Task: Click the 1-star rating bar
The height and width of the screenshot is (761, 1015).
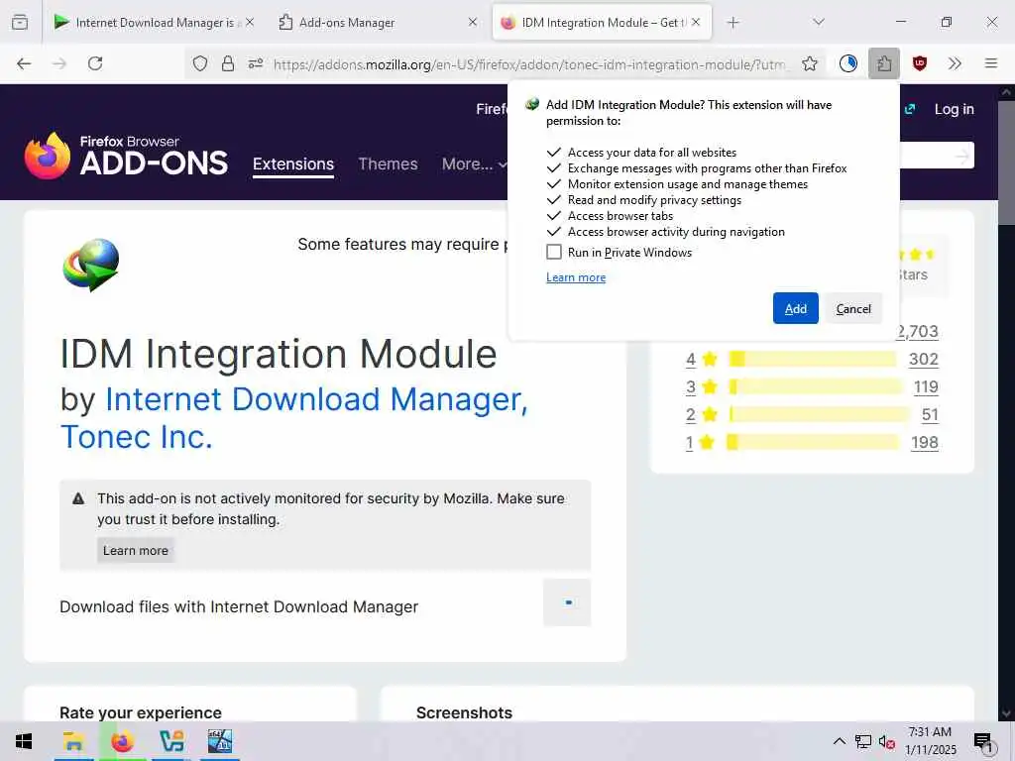Action: (814, 442)
